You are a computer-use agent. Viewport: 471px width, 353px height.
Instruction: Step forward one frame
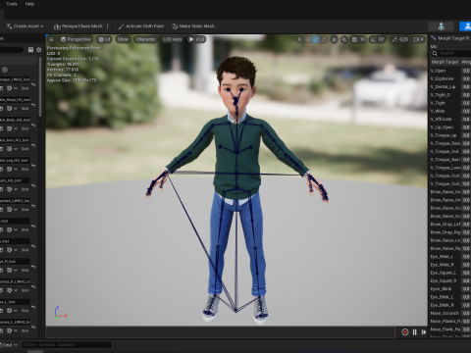(x=424, y=332)
